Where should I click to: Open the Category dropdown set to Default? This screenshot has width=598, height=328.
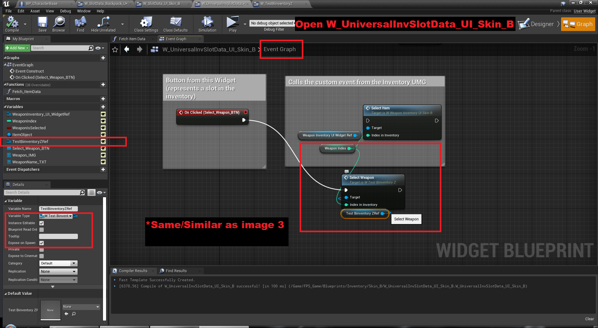(58, 264)
